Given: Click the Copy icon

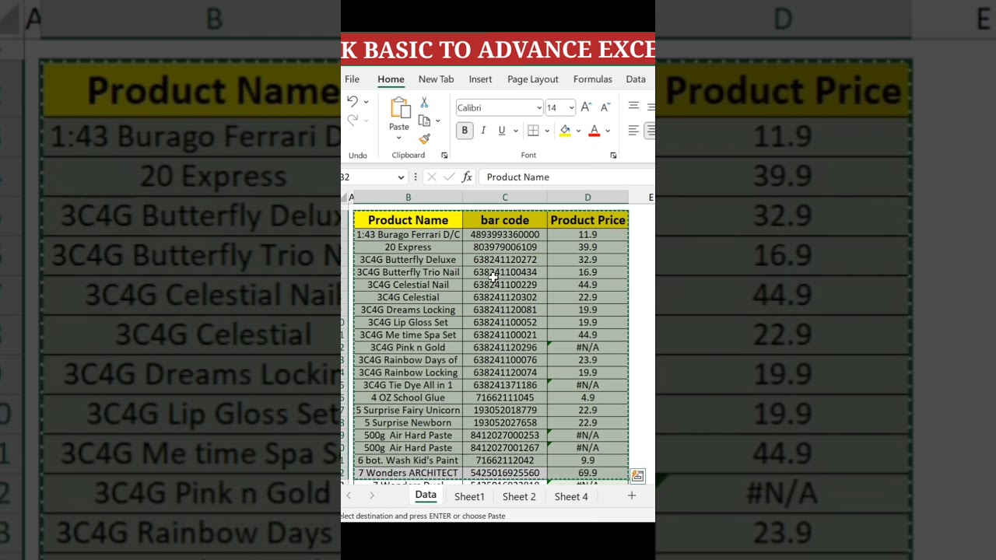Looking at the screenshot, I should (x=424, y=121).
